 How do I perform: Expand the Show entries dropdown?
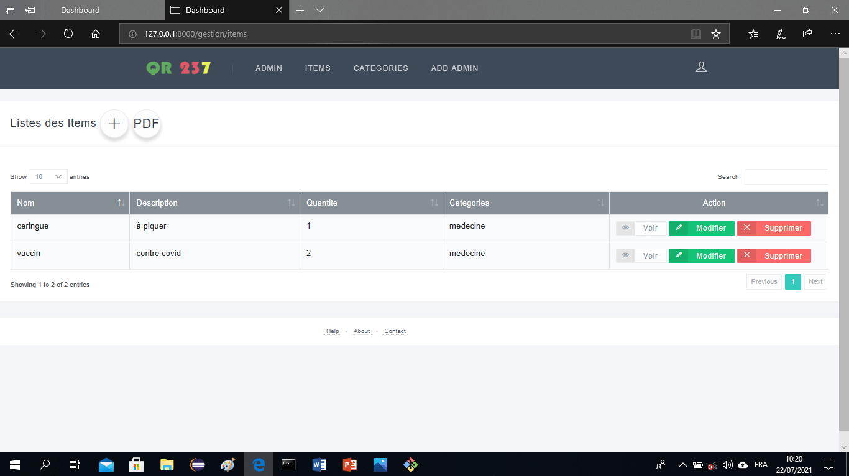pyautogui.click(x=48, y=177)
